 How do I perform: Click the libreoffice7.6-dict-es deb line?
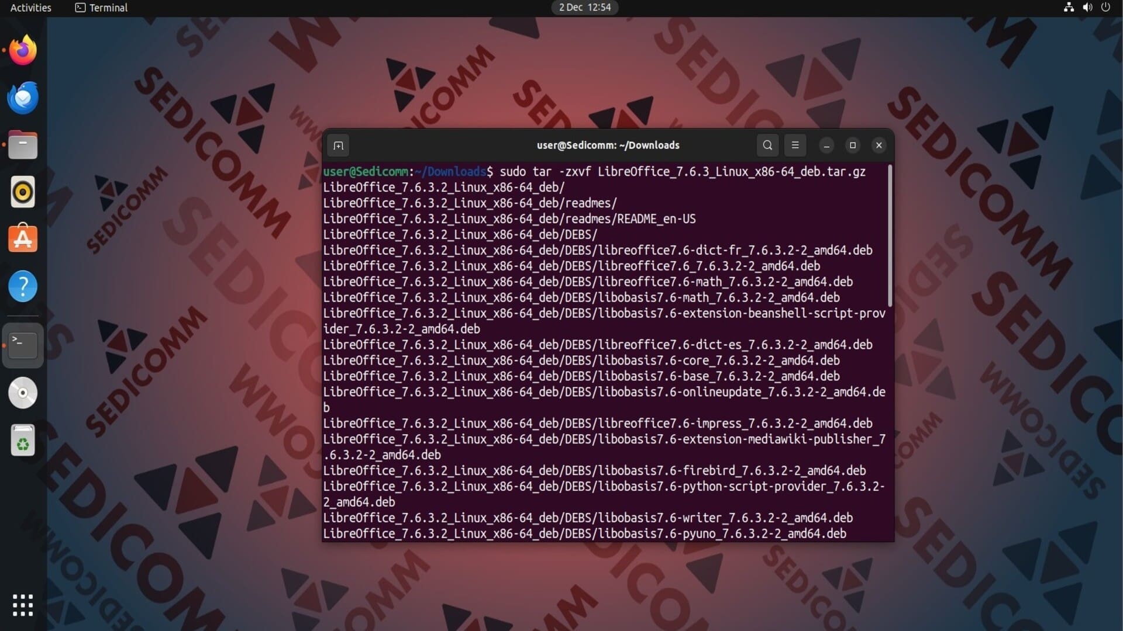click(598, 345)
